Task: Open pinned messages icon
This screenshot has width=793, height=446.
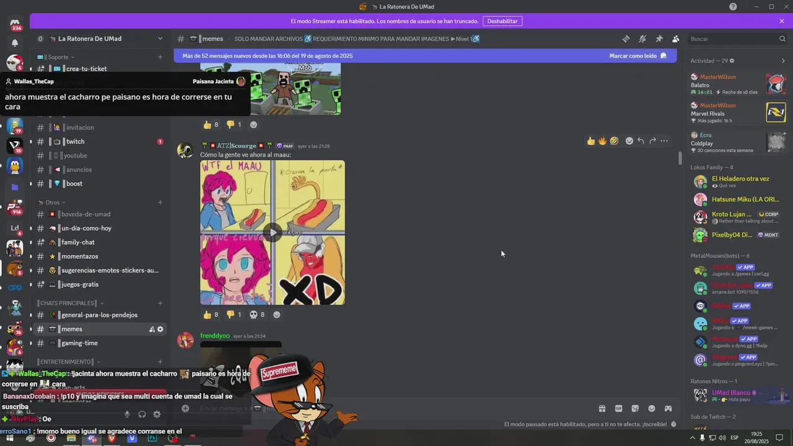Action: pyautogui.click(x=659, y=38)
